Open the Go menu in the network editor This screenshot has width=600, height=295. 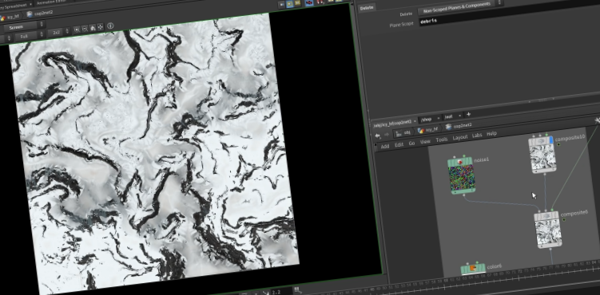click(411, 143)
